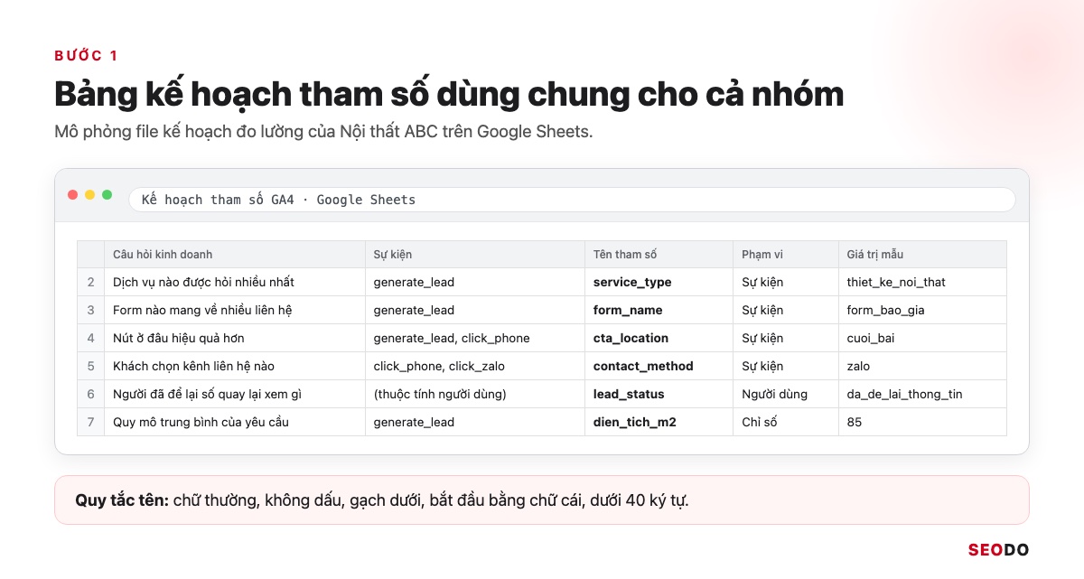
Task: Click the green maximize dot of the Sheets window
Action: (x=107, y=195)
